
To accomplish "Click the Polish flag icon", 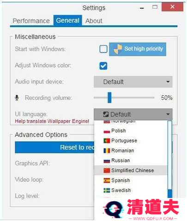I will click(107, 131).
